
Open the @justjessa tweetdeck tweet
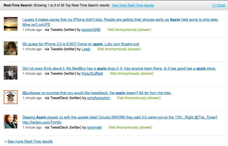pos(97,93)
